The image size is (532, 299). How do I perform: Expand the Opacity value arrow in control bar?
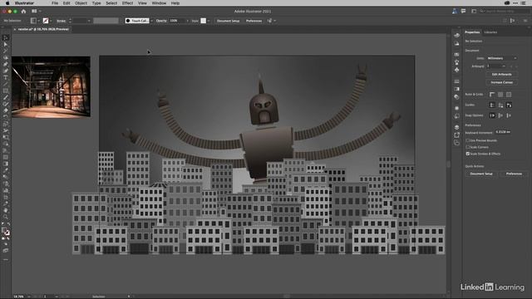(187, 21)
